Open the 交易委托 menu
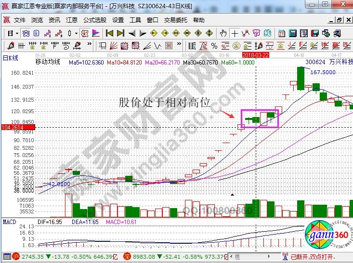 point(176,20)
